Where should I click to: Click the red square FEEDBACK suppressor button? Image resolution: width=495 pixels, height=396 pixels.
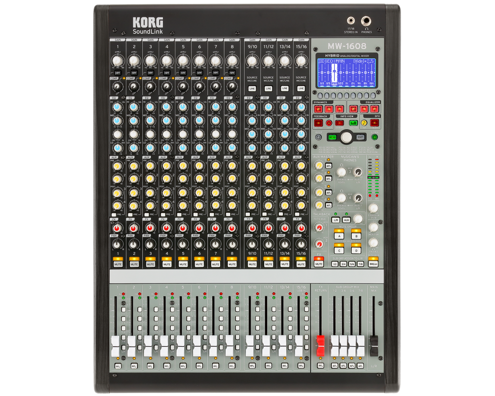pos(319,123)
